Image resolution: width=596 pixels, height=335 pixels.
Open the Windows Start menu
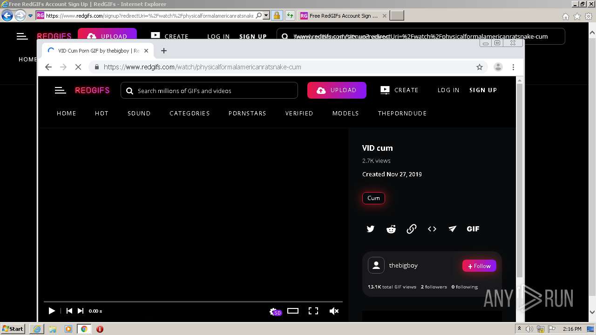point(13,329)
